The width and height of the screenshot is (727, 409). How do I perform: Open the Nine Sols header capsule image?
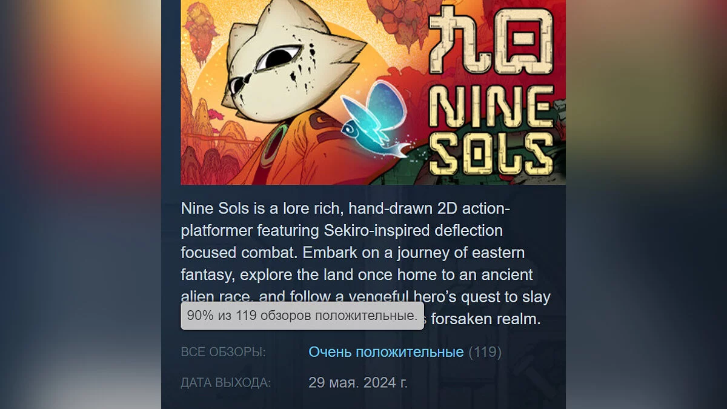(373, 92)
